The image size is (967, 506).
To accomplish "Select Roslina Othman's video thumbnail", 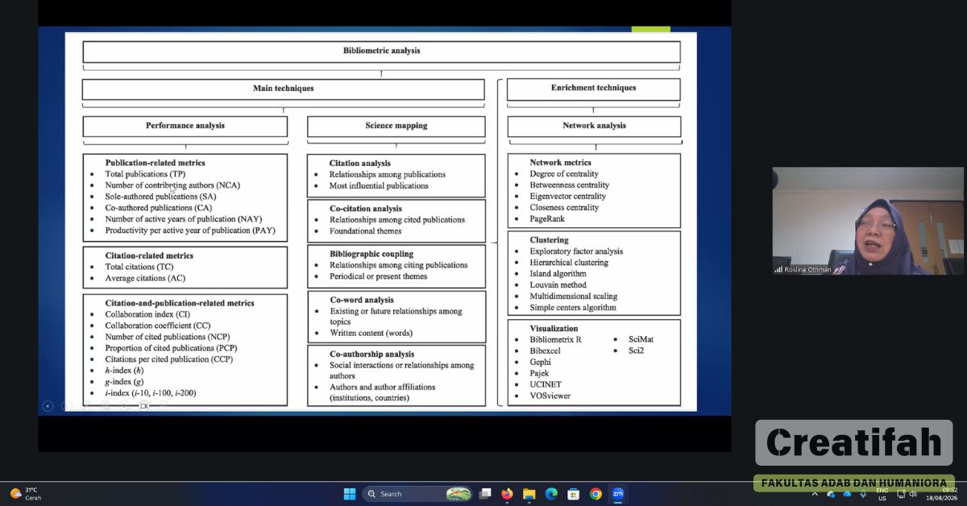I will coord(868,221).
